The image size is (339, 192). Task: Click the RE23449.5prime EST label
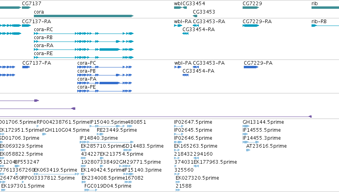[117, 130]
